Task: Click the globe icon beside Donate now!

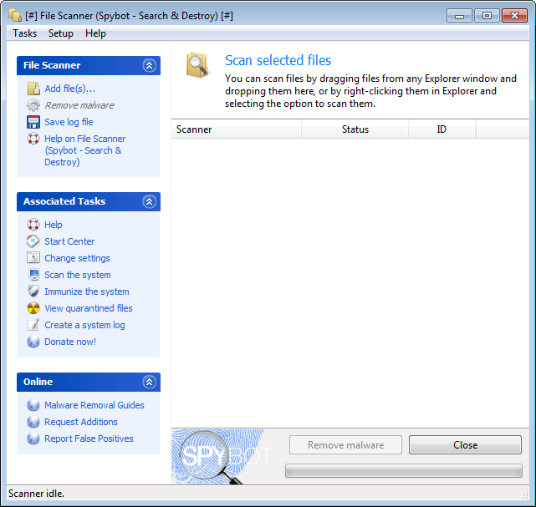Action: point(33,342)
